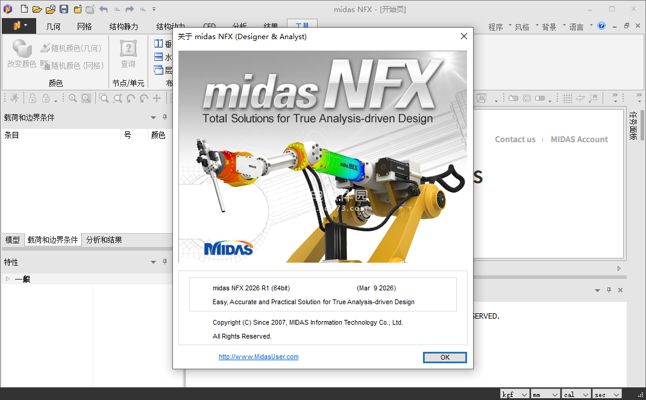Screen dimensions: 646x400
Task: Click the Open folder icon in quick access toolbar
Action: pyautogui.click(x=37, y=9)
